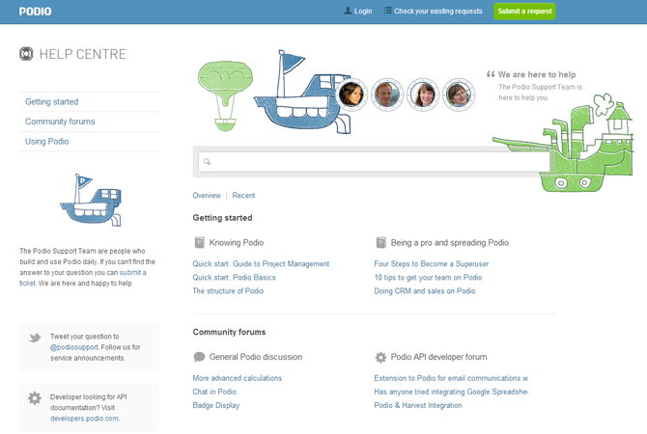Click the Podio logo in header
Screen dimensions: 647x434
pos(35,12)
